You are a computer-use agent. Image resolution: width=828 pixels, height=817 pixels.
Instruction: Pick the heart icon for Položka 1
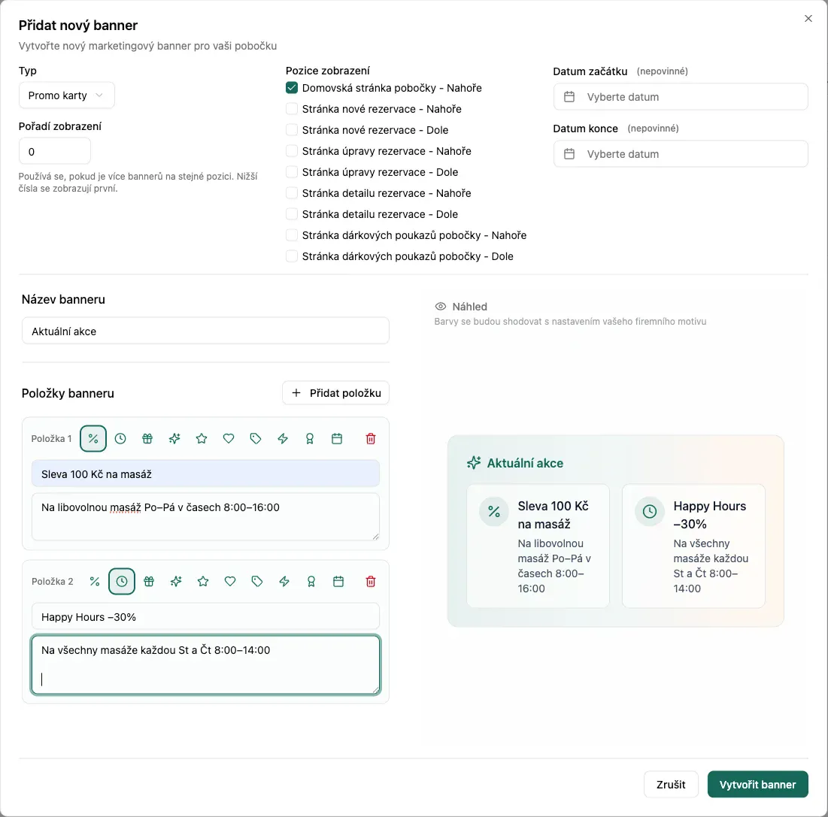click(x=229, y=439)
